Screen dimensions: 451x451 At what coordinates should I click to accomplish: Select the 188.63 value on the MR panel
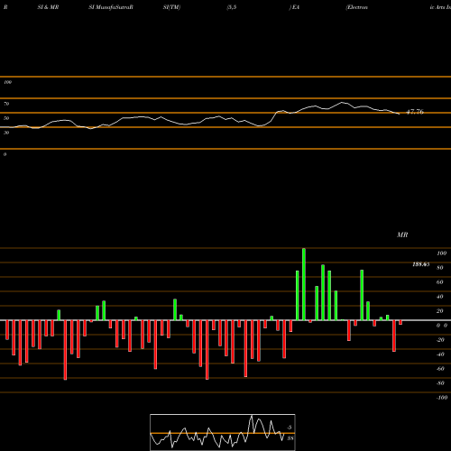pos(421,264)
